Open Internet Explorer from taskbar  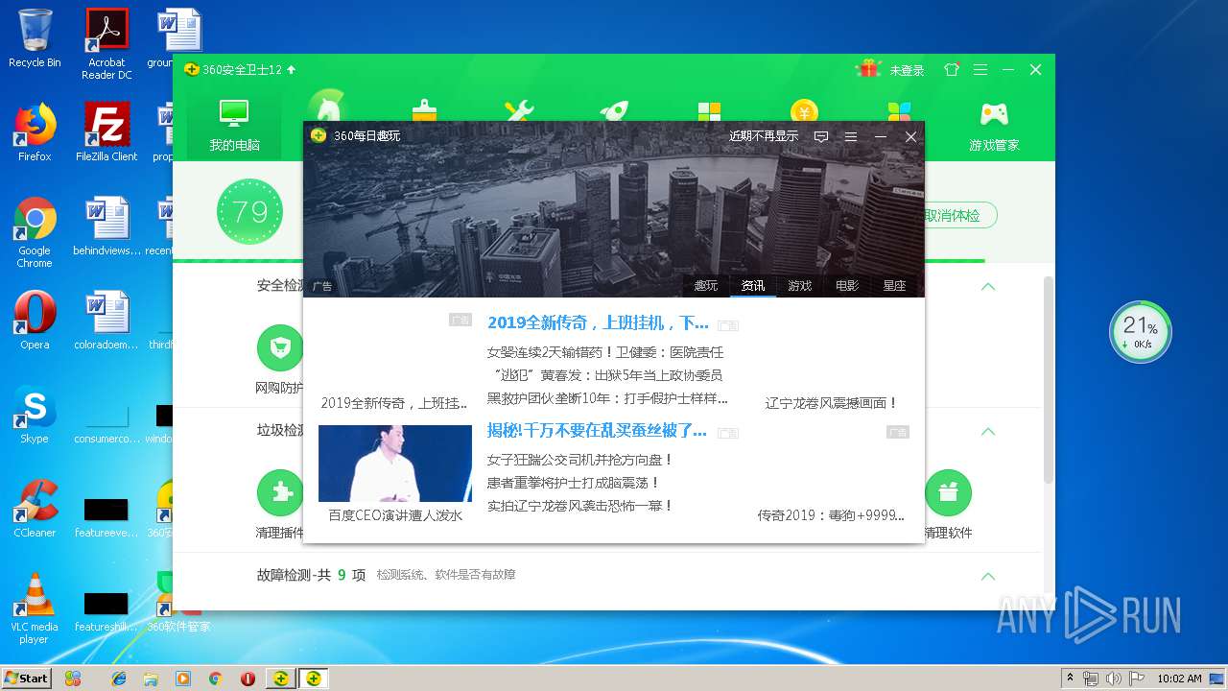[119, 679]
